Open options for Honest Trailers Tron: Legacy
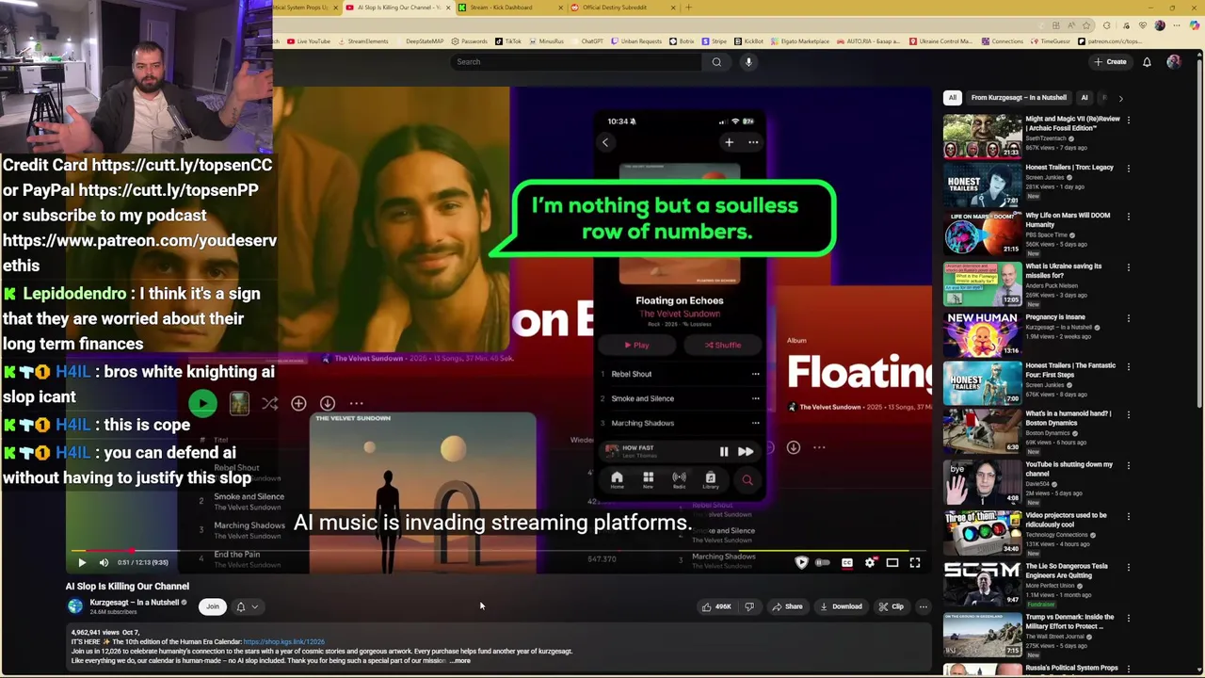Screen dimensions: 1205x678 click(x=1128, y=168)
